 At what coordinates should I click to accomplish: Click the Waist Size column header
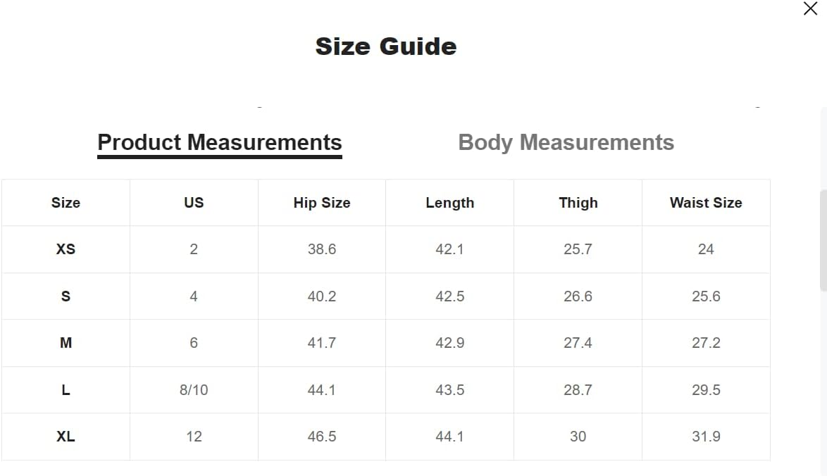(x=706, y=203)
